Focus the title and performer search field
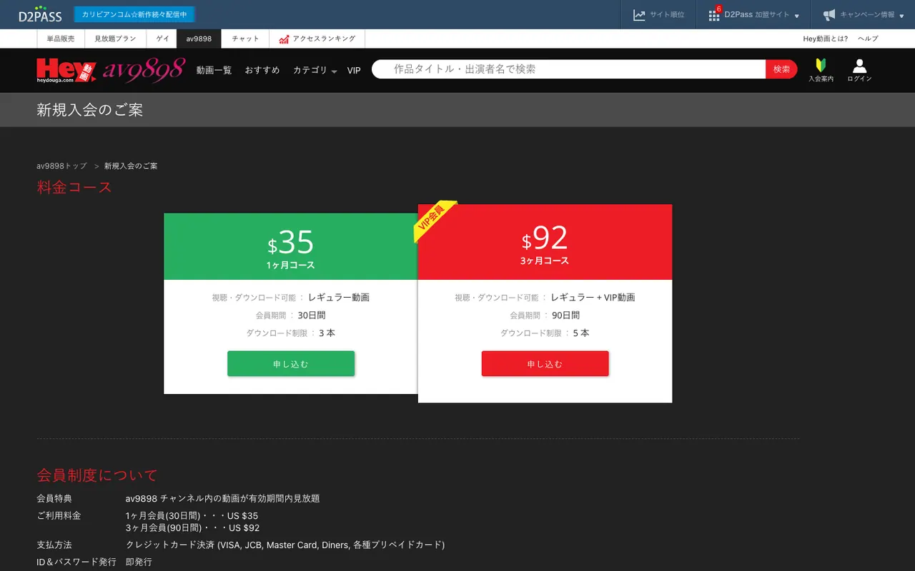Image resolution: width=915 pixels, height=571 pixels. coord(569,69)
